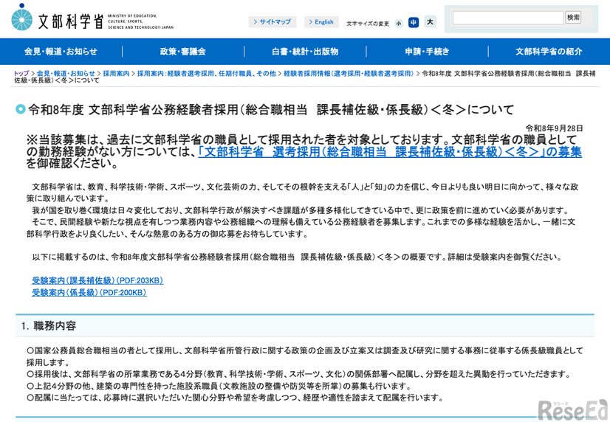Set font size to large (大)
Viewport: 610px width, 422px height.
click(430, 21)
